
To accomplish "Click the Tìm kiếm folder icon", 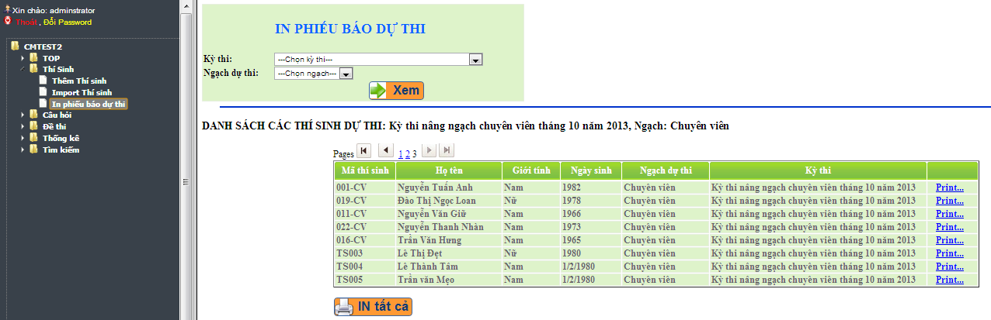I will [x=33, y=150].
